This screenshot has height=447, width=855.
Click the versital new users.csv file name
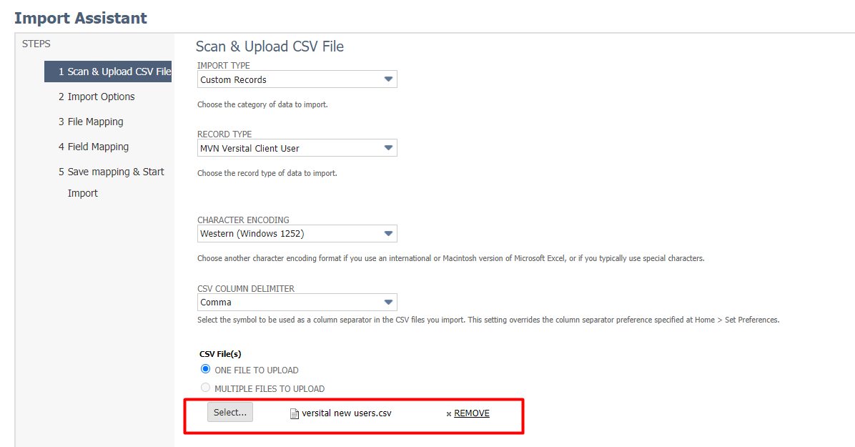[x=347, y=413]
